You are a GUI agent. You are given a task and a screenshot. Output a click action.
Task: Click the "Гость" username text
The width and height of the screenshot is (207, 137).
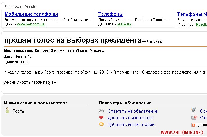(x=18, y=111)
